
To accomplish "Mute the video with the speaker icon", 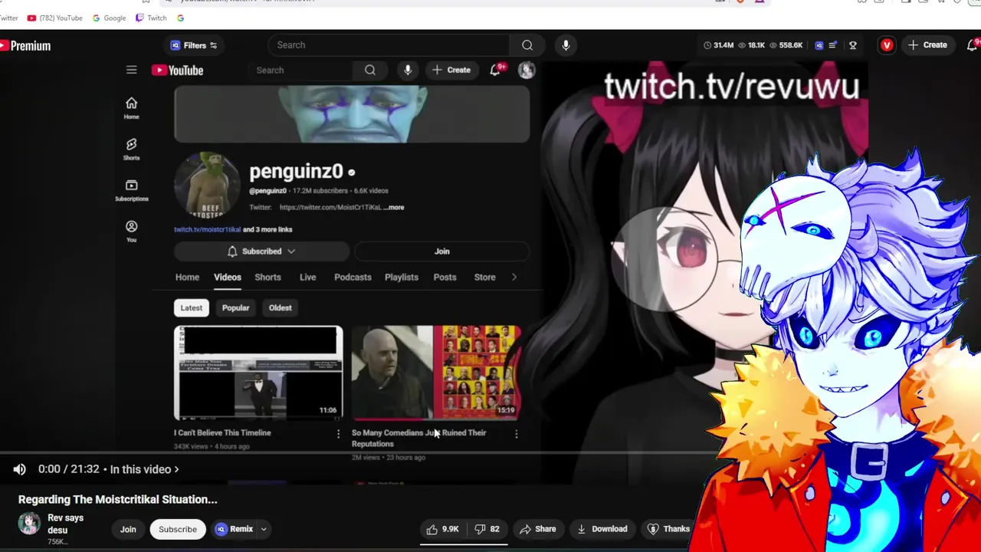I will (x=20, y=469).
